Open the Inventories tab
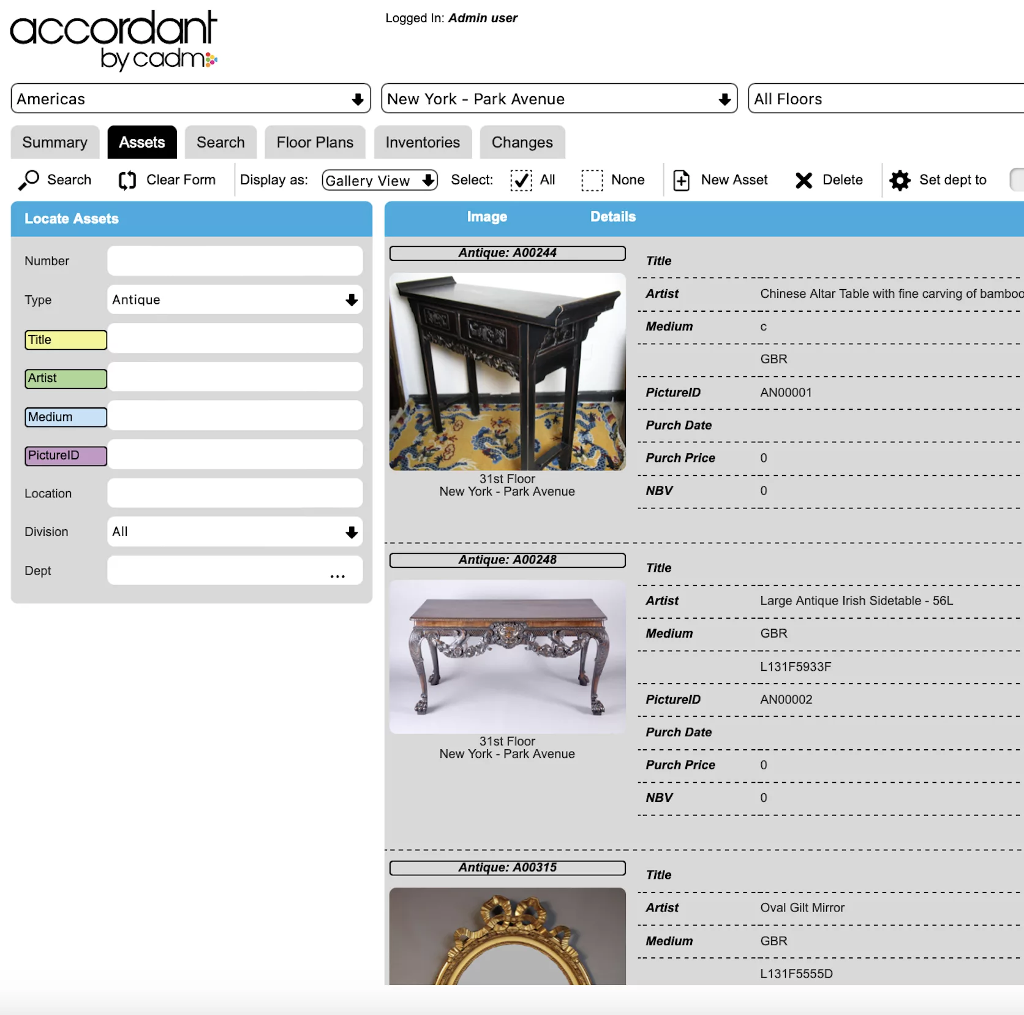The height and width of the screenshot is (1015, 1024). click(x=423, y=142)
